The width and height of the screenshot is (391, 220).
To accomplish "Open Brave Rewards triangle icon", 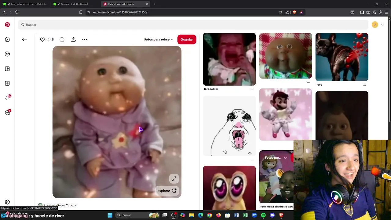I will pos(301,12).
